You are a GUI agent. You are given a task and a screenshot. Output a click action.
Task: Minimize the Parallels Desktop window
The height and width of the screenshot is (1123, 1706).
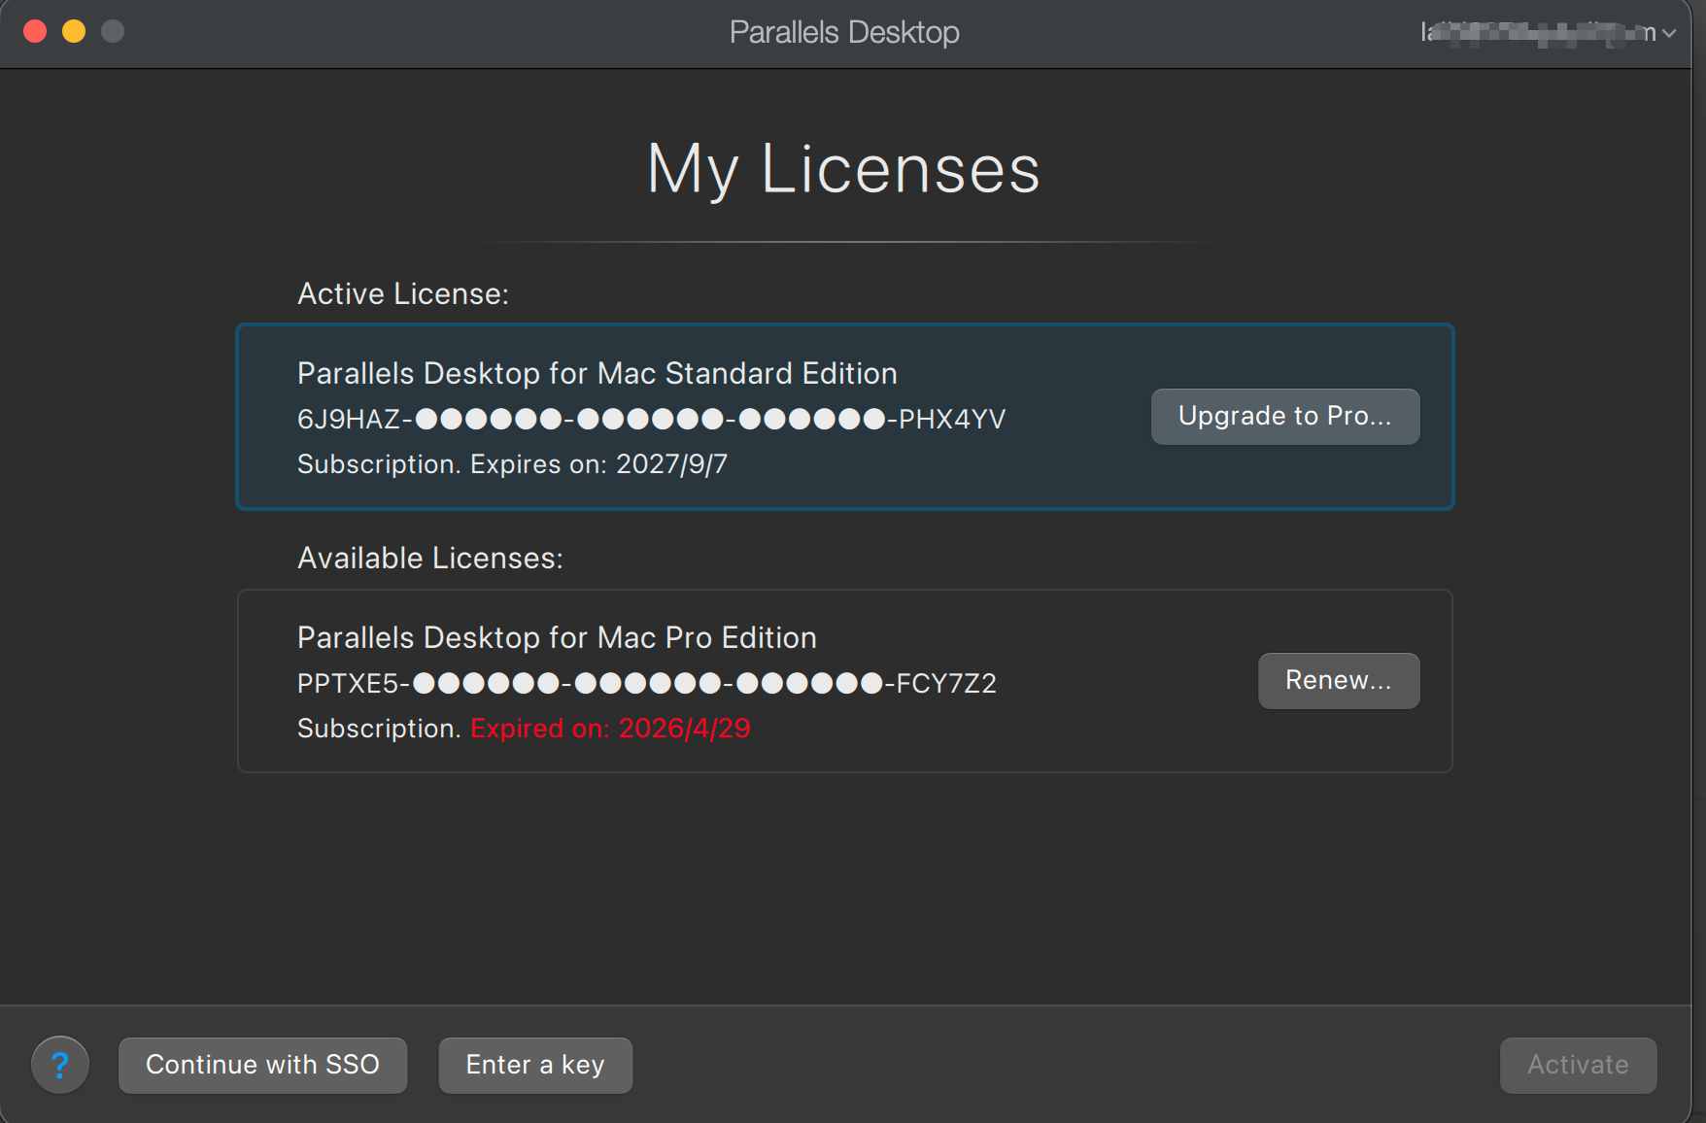point(74,32)
